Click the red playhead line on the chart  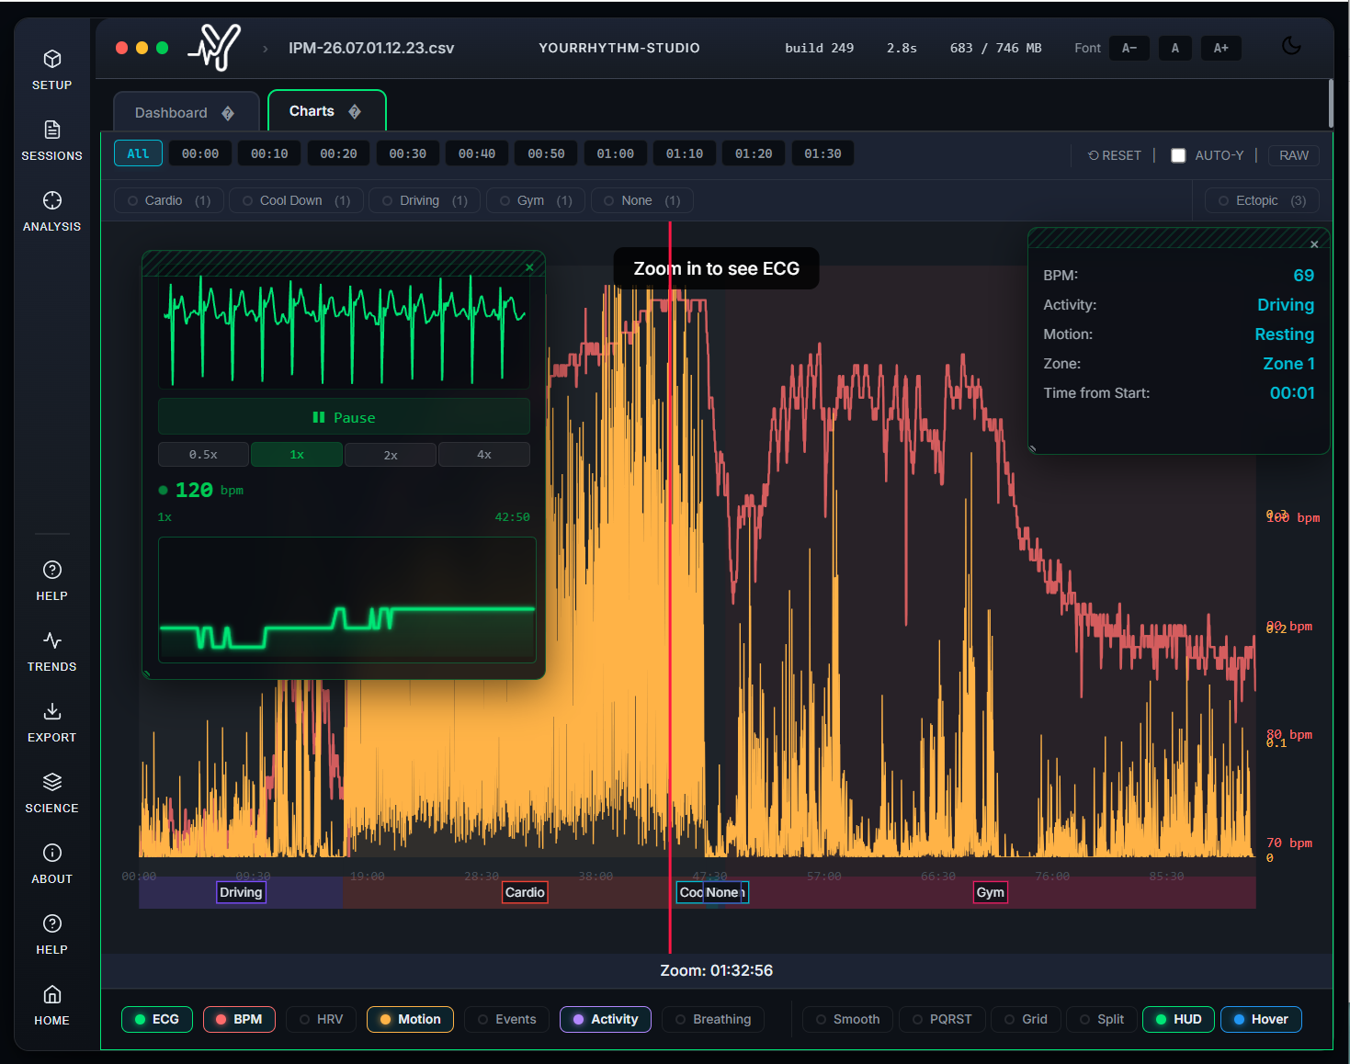670,588
